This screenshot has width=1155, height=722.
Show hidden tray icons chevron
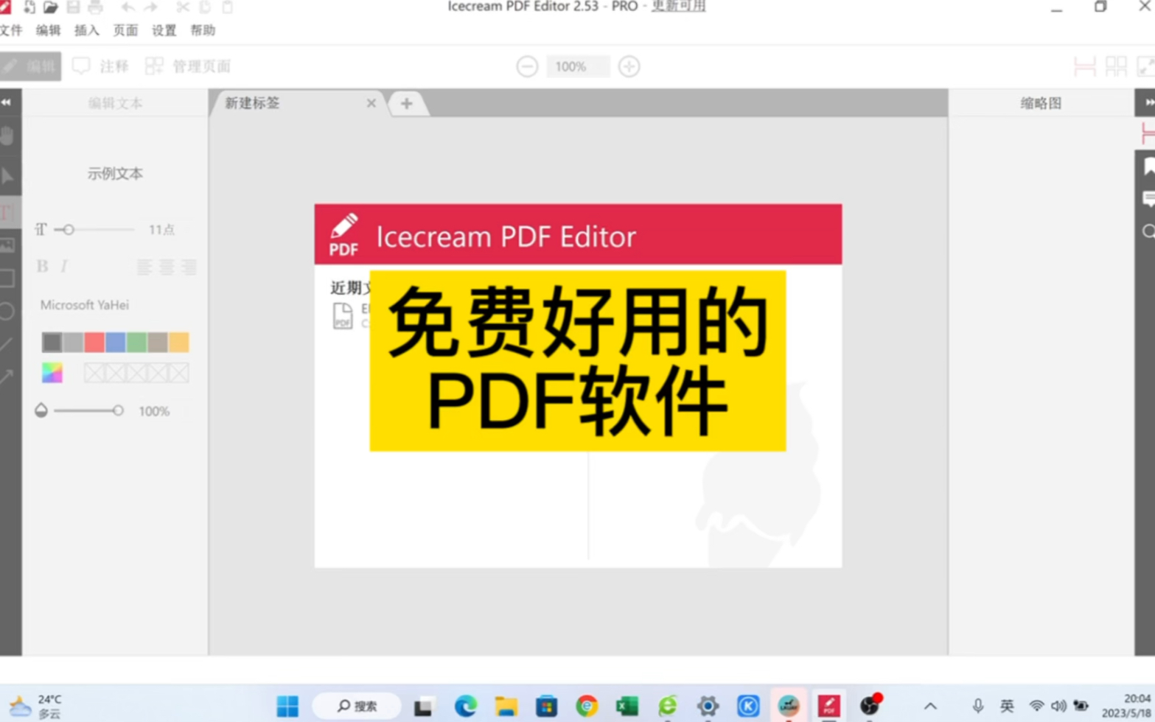[931, 706]
